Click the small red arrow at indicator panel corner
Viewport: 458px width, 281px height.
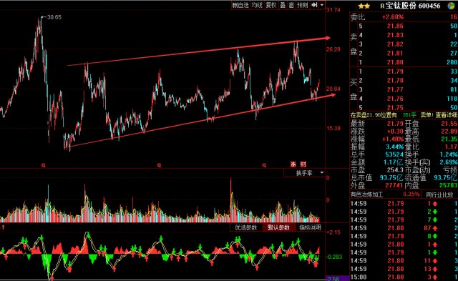3,227
